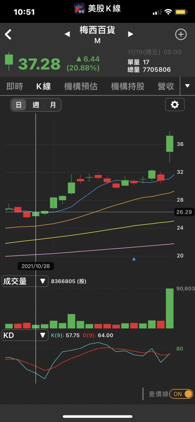Viewport: 195px width, 422px height.
Task: Tap the percent change (20.88%)
Action: (x=83, y=68)
